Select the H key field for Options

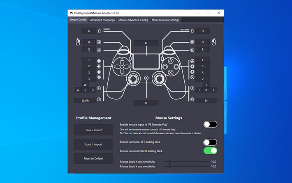pyautogui.click(x=203, y=31)
